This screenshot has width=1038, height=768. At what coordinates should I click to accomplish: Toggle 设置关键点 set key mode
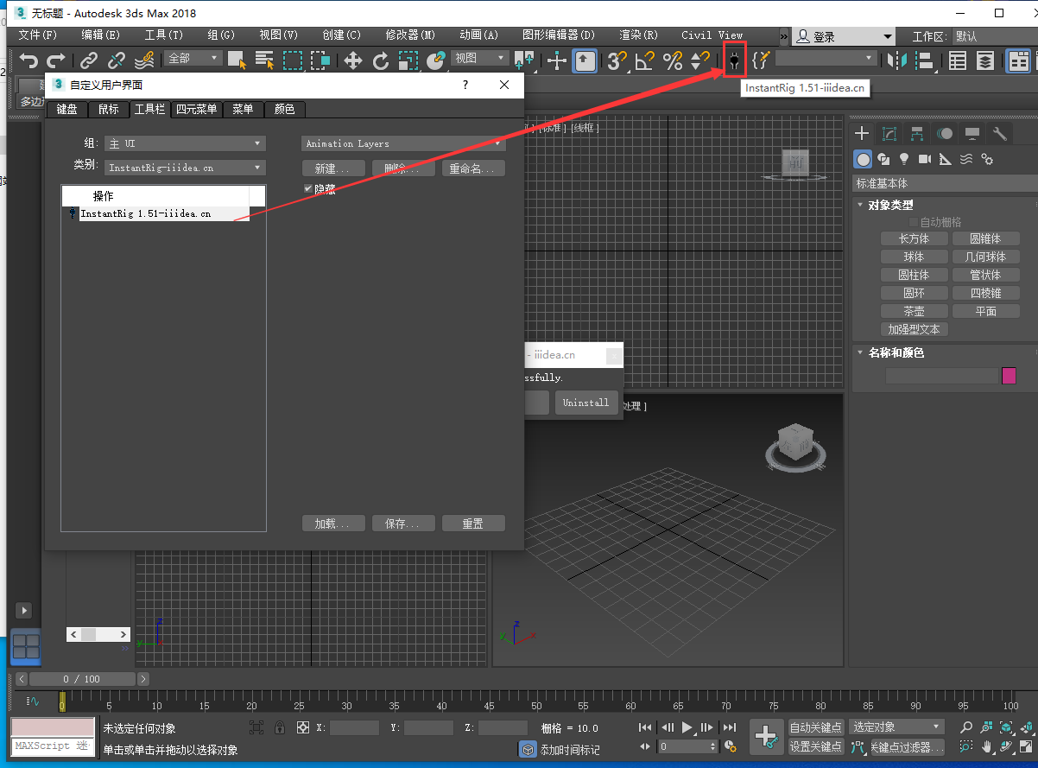tap(816, 746)
